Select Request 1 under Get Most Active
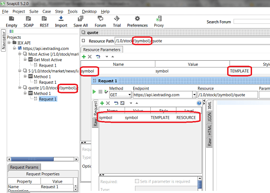 coord(48,65)
